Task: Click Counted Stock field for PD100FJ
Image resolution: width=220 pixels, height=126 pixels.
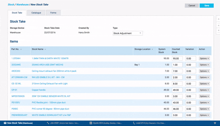Action: click(177, 103)
